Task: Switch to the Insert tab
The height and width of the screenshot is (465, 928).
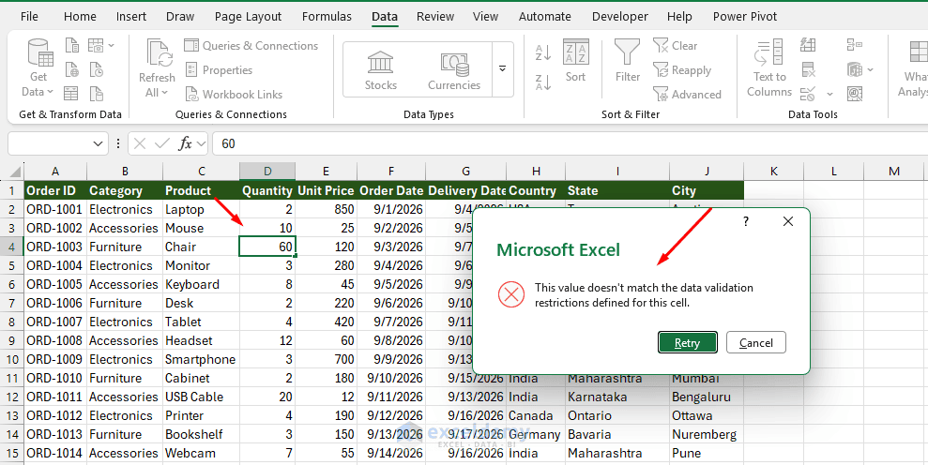Action: pos(132,17)
